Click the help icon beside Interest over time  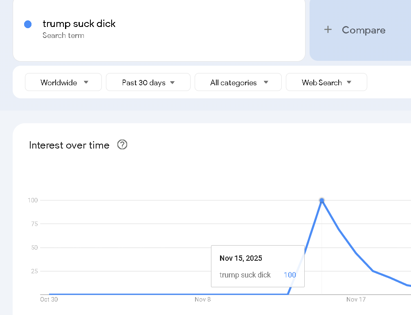122,145
